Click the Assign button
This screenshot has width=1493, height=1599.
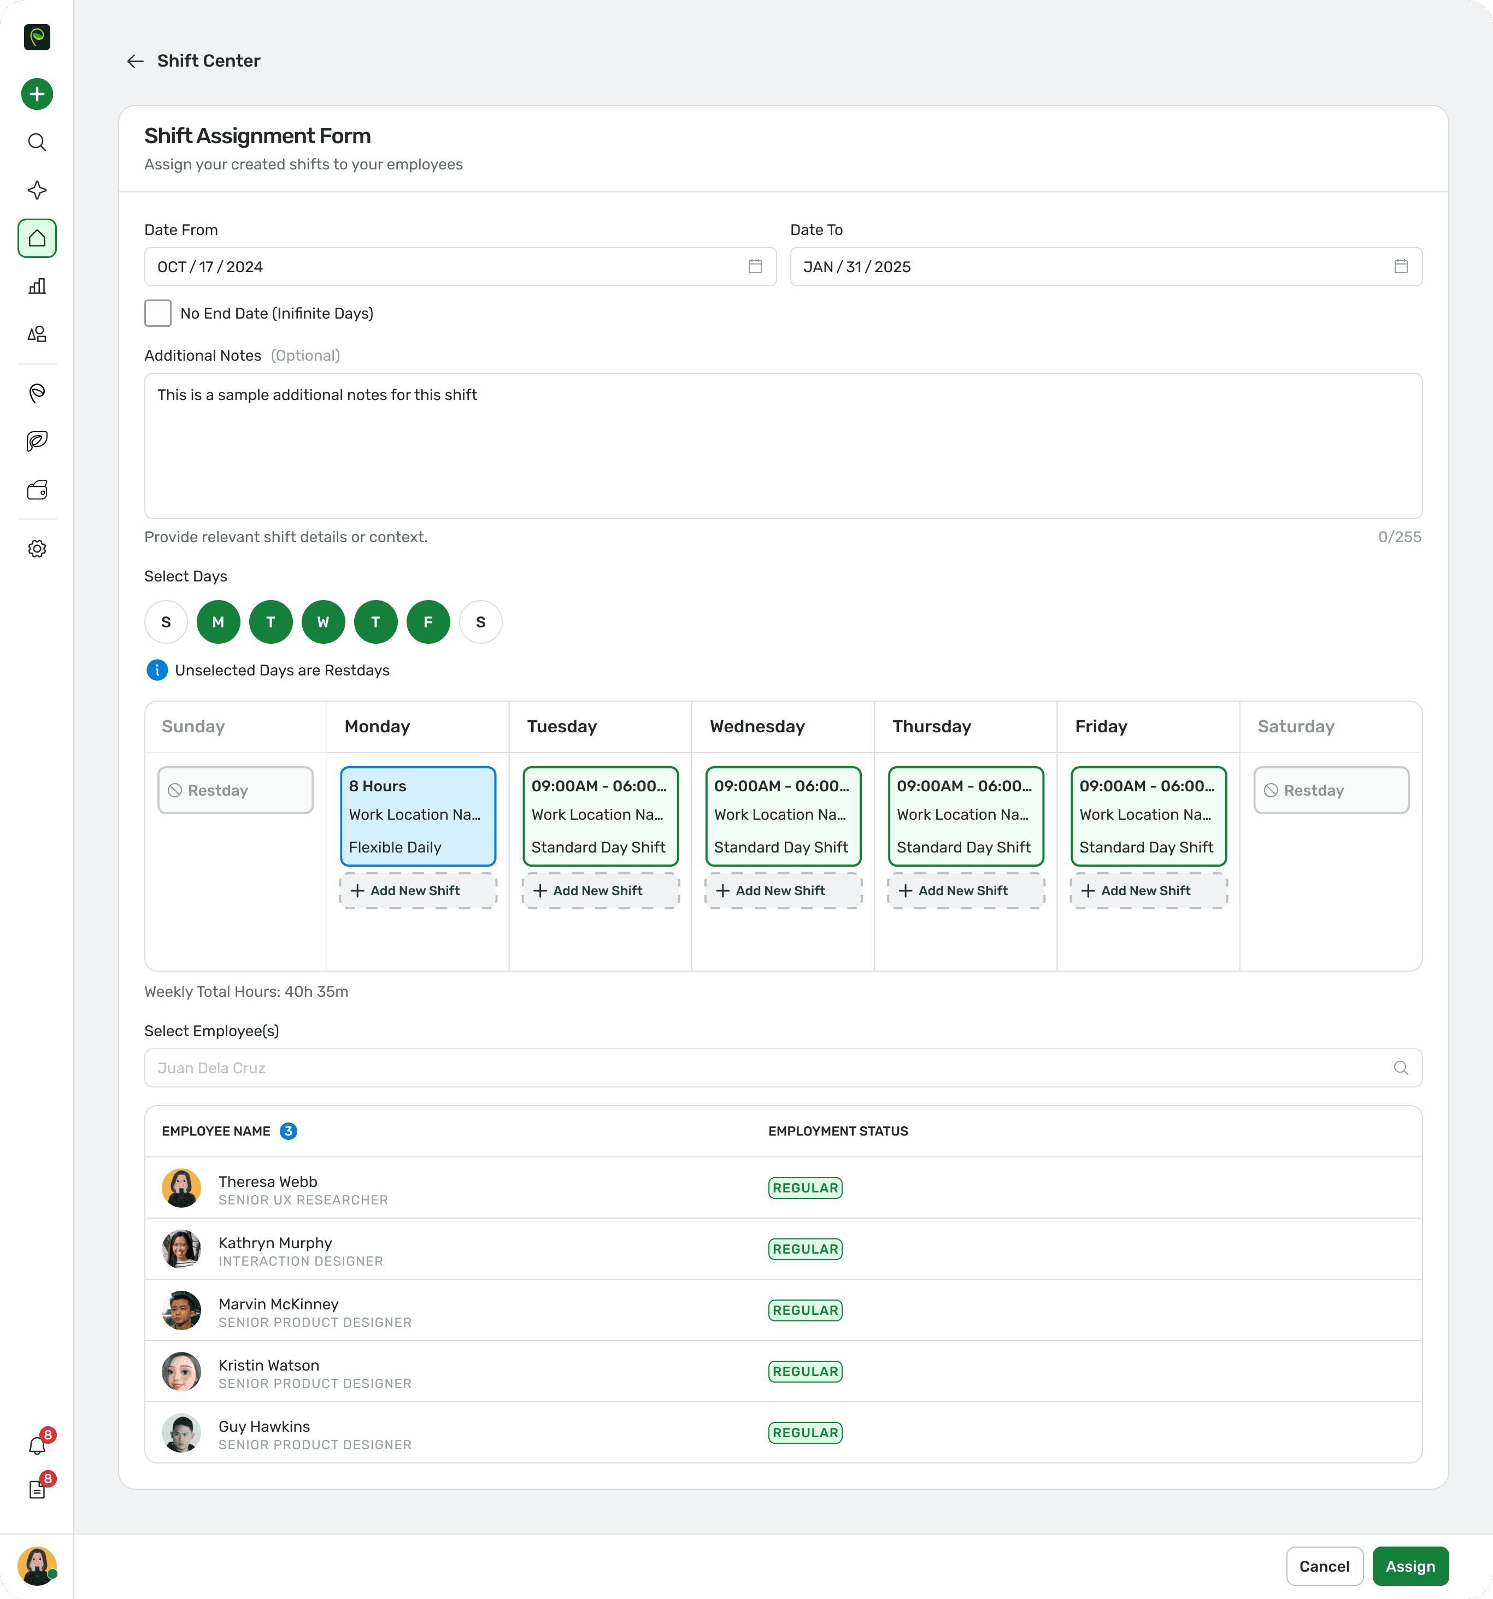coord(1409,1565)
